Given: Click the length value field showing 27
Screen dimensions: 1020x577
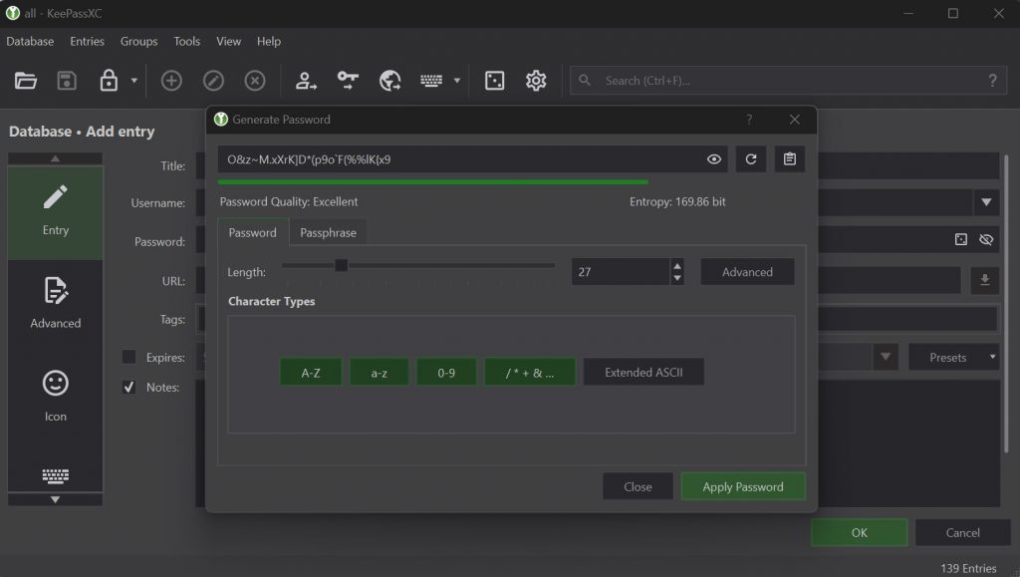Looking at the screenshot, I should (x=620, y=272).
